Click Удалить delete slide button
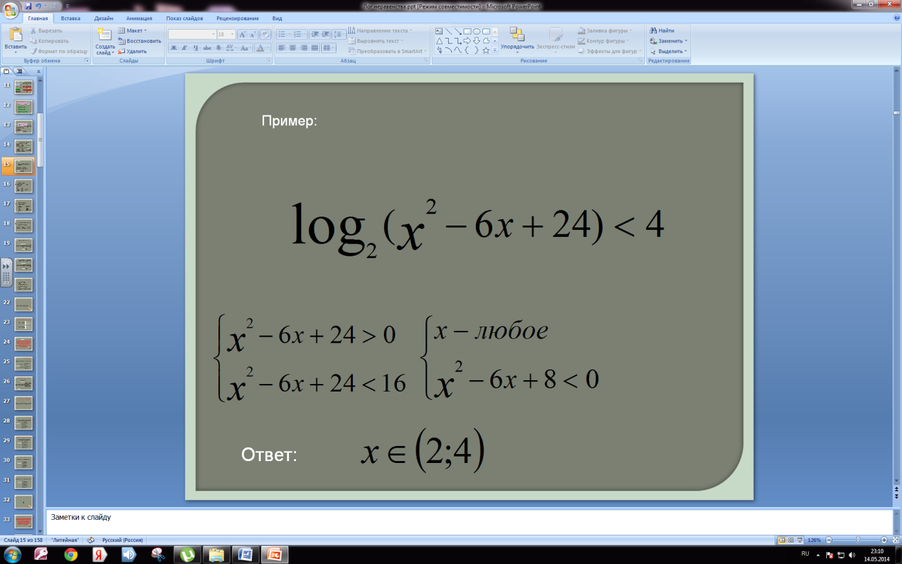This screenshot has height=564, width=902. (132, 51)
